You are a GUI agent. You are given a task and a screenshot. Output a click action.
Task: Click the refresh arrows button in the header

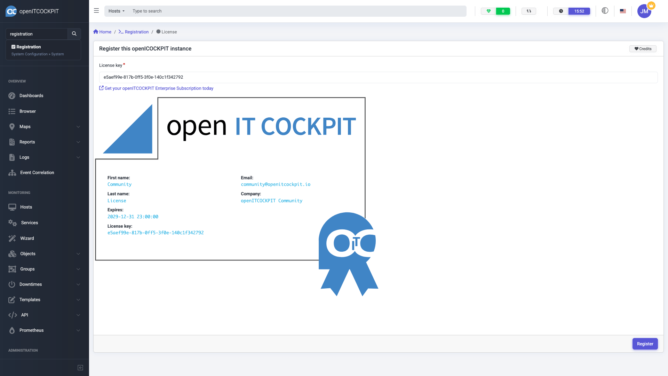tap(529, 11)
